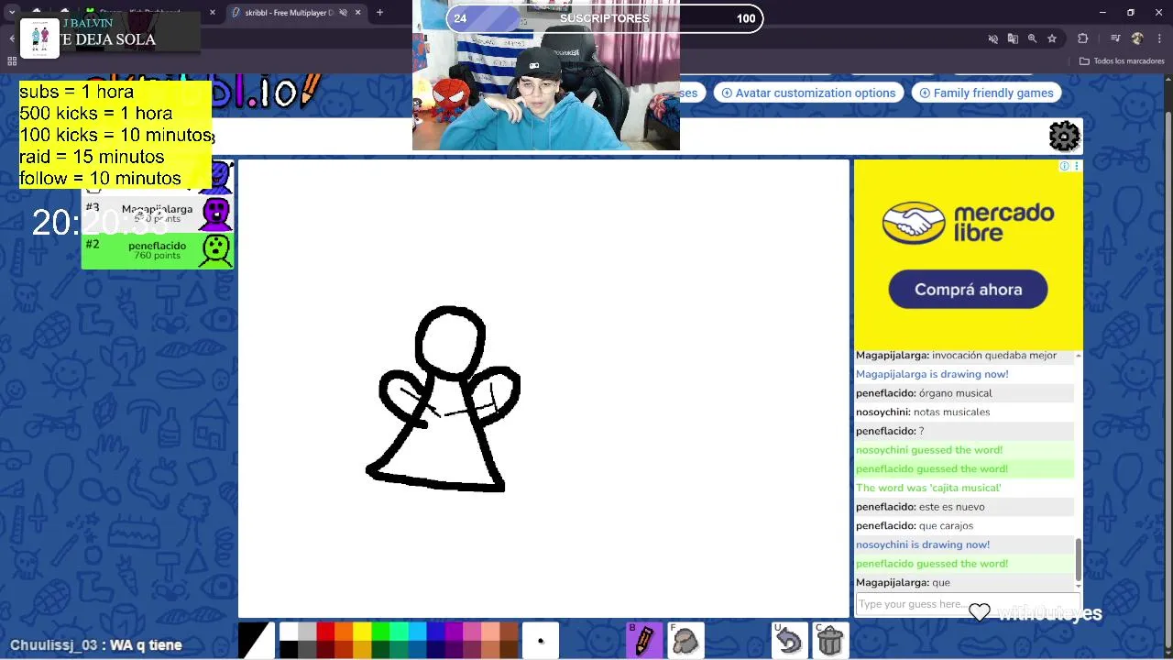Screen dimensions: 1173x660
Task: Pick the dark brown color swatch
Action: (x=509, y=649)
